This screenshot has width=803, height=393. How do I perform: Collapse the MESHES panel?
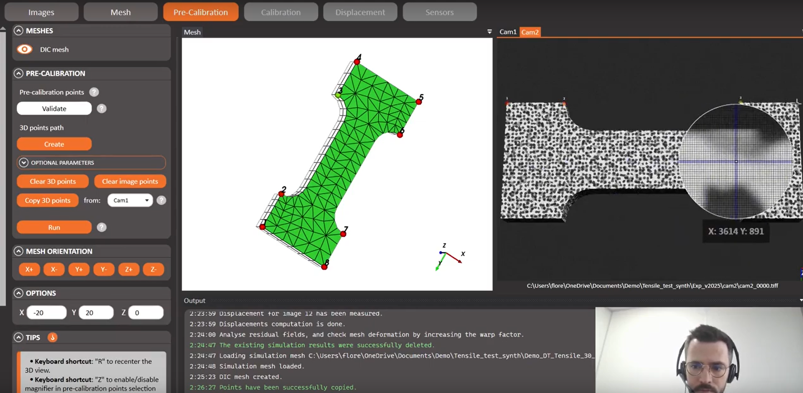(18, 30)
